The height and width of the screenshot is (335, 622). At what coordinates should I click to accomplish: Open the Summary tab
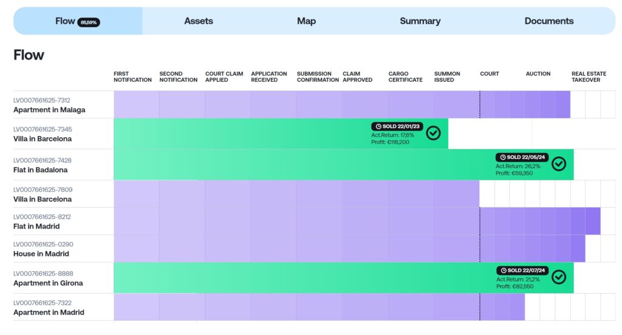click(420, 21)
